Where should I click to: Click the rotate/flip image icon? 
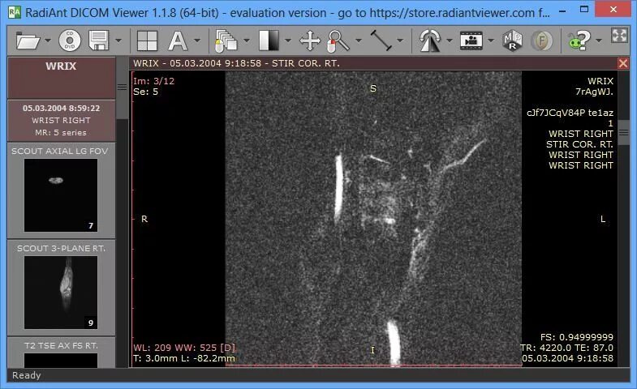(x=430, y=41)
